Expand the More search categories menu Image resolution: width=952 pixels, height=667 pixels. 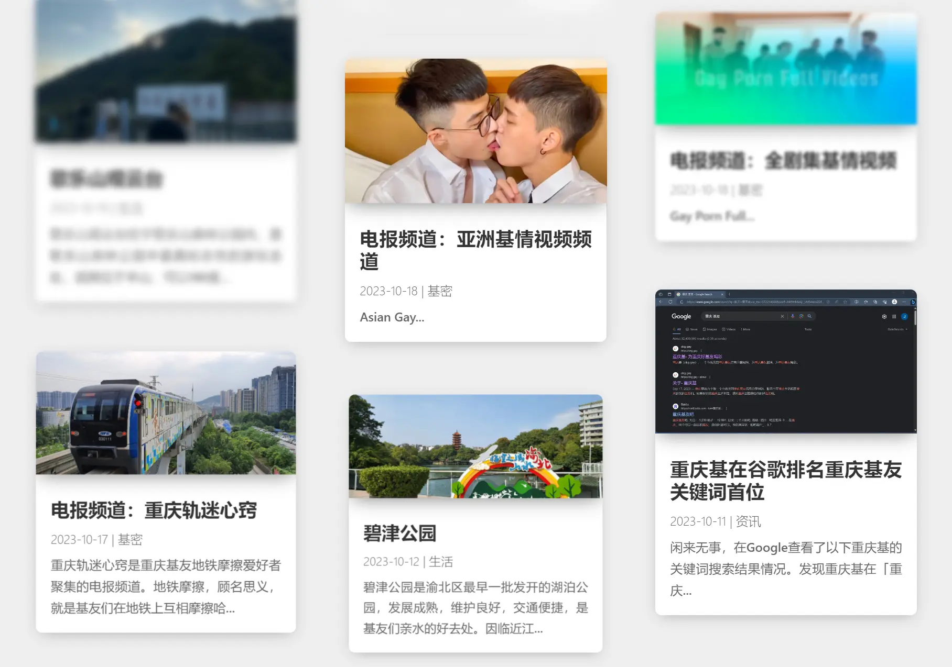pyautogui.click(x=745, y=329)
